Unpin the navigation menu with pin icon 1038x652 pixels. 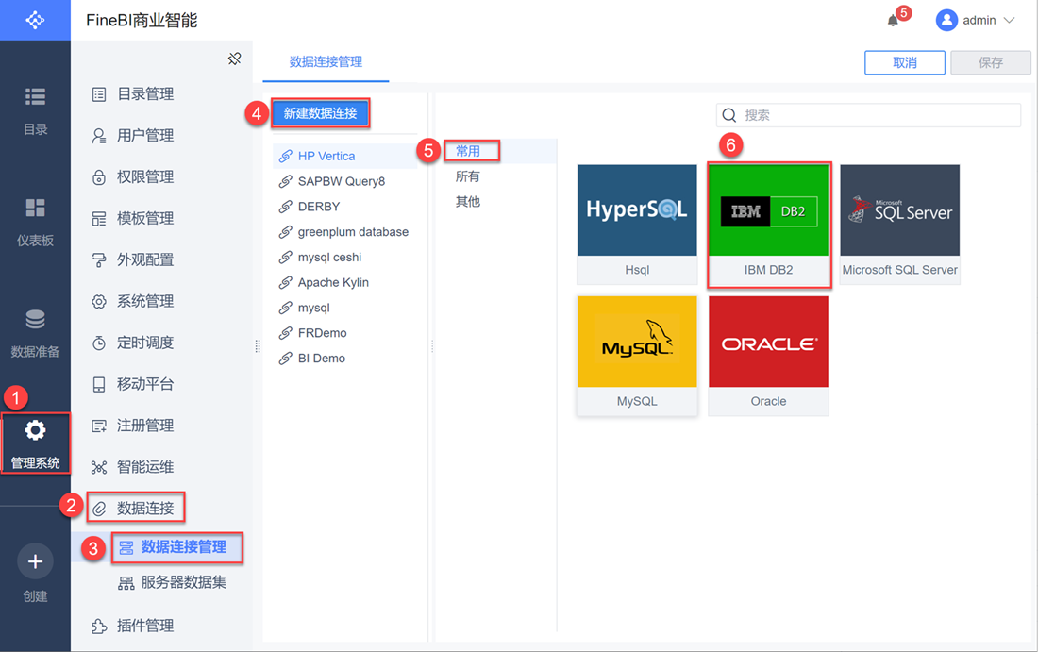234,59
